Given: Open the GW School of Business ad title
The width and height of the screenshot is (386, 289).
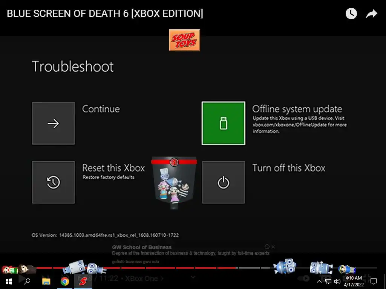Looking at the screenshot, I should 142,247.
